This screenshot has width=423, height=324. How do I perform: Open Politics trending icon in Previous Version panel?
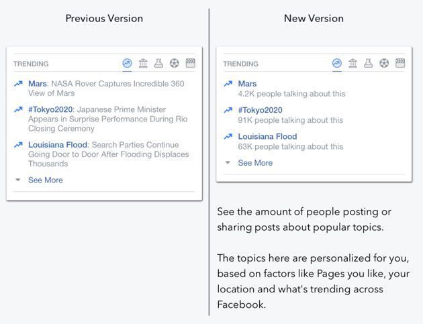pos(143,64)
